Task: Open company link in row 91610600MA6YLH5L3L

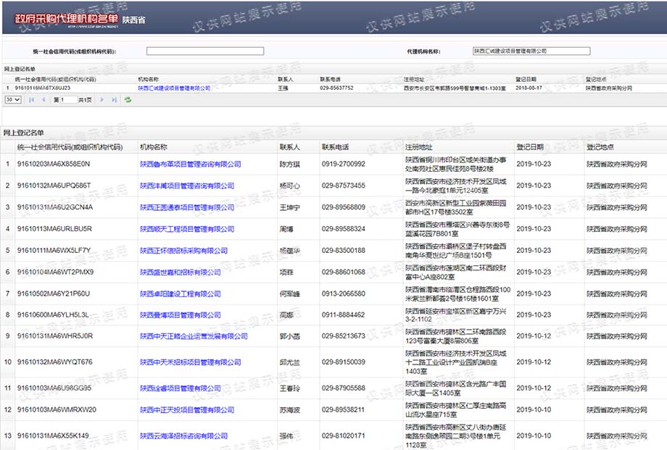Action: 181,315
